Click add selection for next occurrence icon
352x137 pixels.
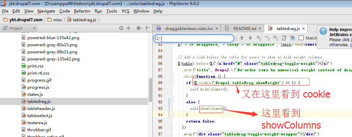click(259, 38)
